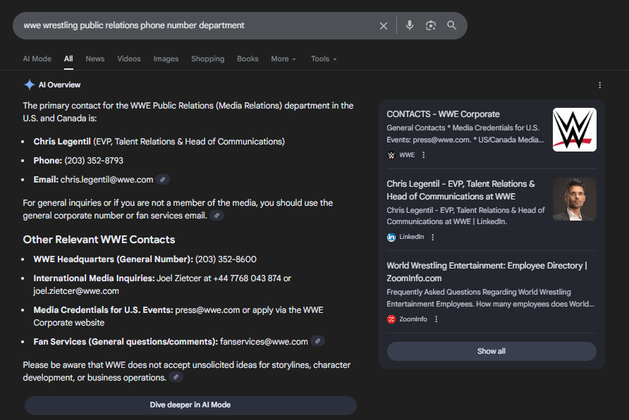Switch to AI Mode tab

coord(37,59)
